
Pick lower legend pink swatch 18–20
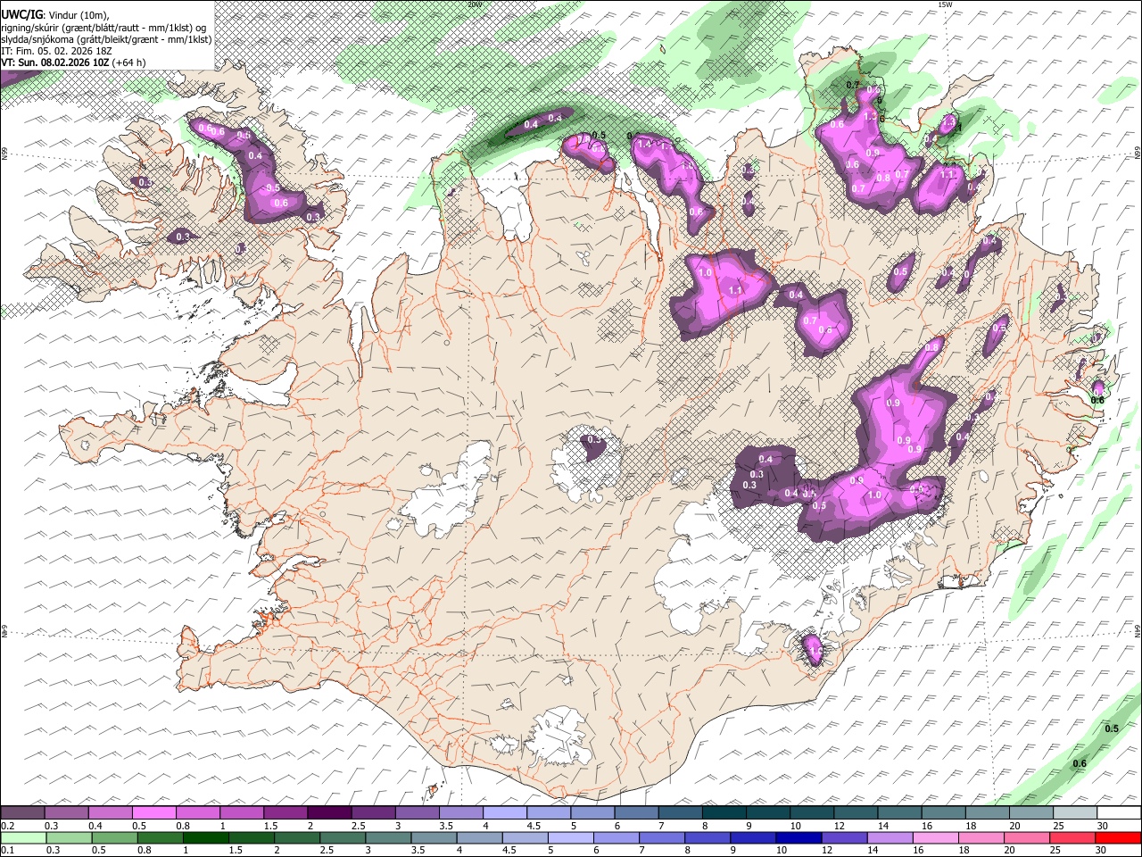click(982, 837)
